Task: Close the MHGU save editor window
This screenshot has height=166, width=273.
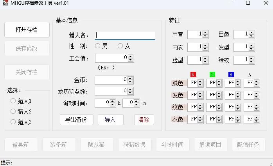Action: (x=266, y=3)
